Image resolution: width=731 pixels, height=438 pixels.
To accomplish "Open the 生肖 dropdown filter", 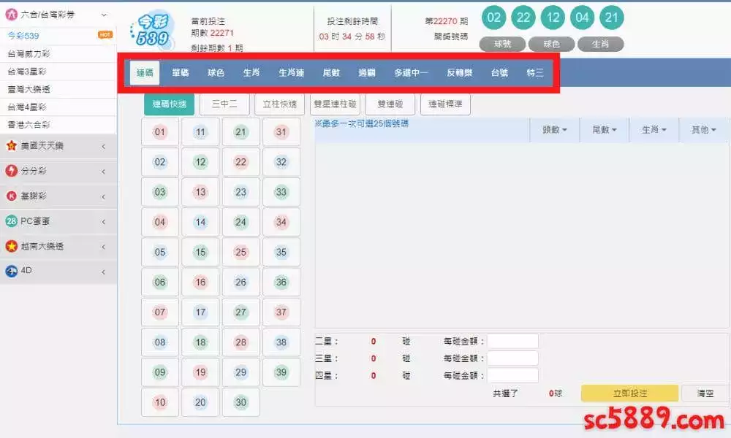I will coord(654,130).
